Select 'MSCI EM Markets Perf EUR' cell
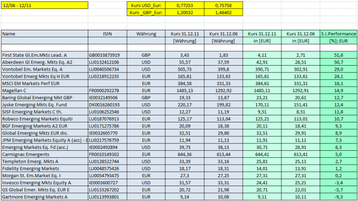Screen dimensions: 358x201 click(x=45, y=83)
